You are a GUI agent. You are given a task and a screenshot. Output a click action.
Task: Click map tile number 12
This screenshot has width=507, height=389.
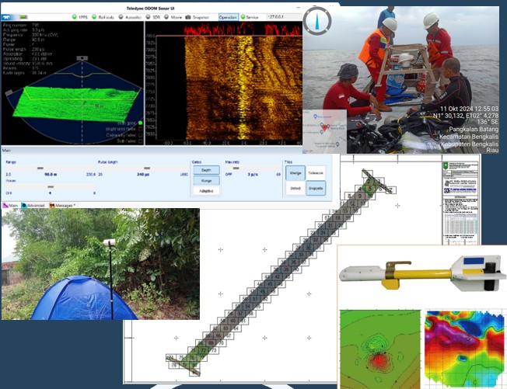[352, 203]
